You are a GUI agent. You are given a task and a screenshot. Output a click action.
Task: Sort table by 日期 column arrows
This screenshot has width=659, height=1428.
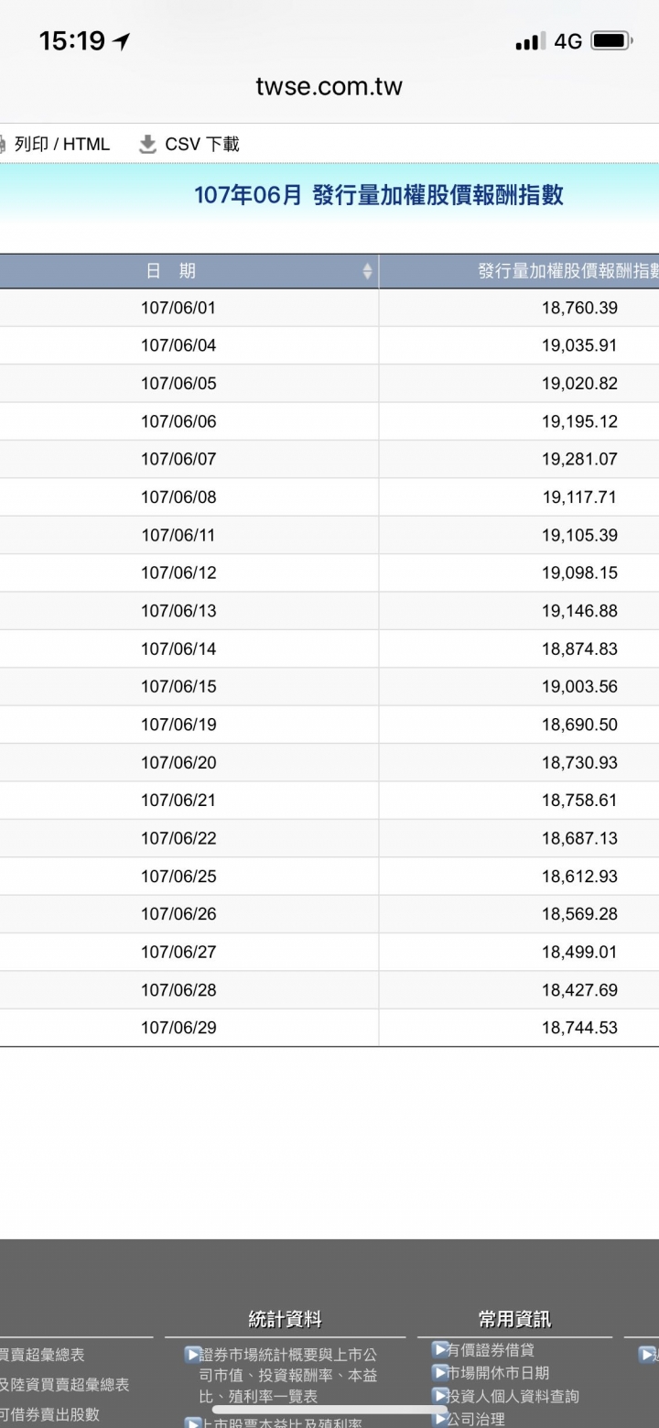pos(367,271)
